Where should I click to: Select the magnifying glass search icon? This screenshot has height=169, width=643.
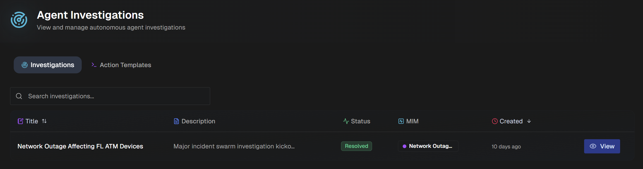click(x=19, y=96)
